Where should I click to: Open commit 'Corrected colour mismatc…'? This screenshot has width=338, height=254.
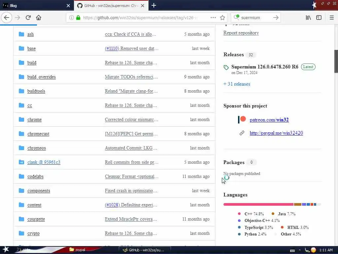pyautogui.click(x=131, y=120)
